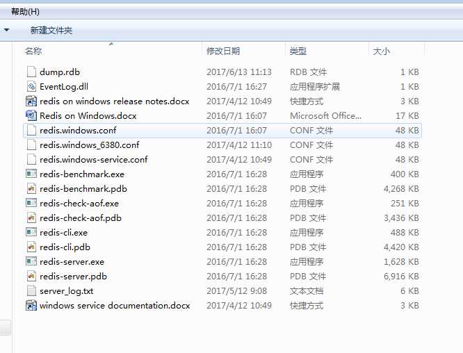This screenshot has width=463, height=353.
Task: Select the file name redis-server.exe
Action: pyautogui.click(x=72, y=262)
